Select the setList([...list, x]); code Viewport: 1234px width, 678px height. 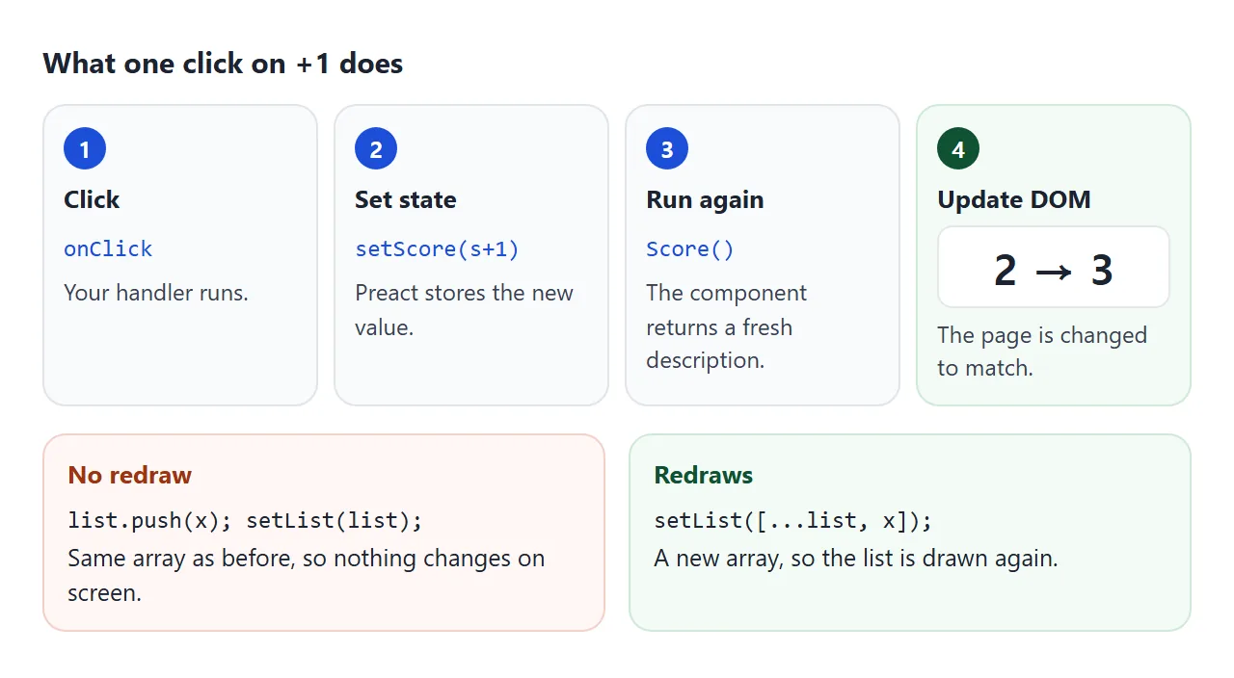(793, 521)
